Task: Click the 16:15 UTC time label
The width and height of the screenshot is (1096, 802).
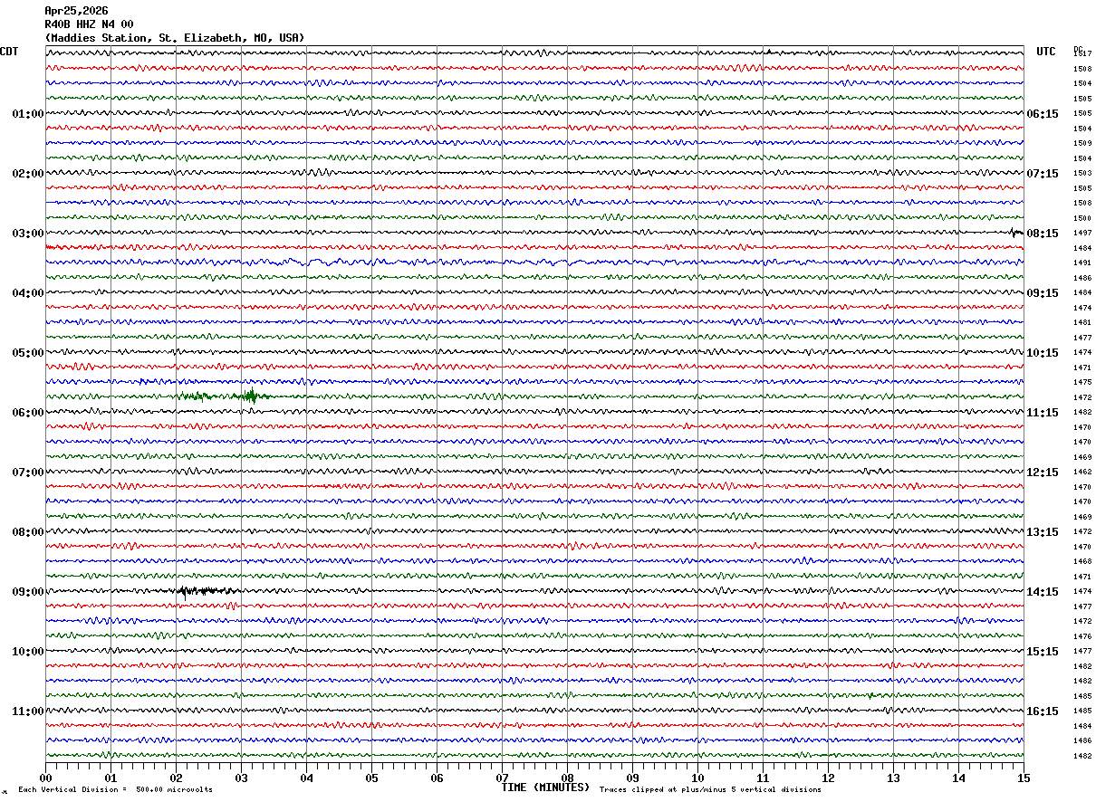Action: (x=1043, y=711)
